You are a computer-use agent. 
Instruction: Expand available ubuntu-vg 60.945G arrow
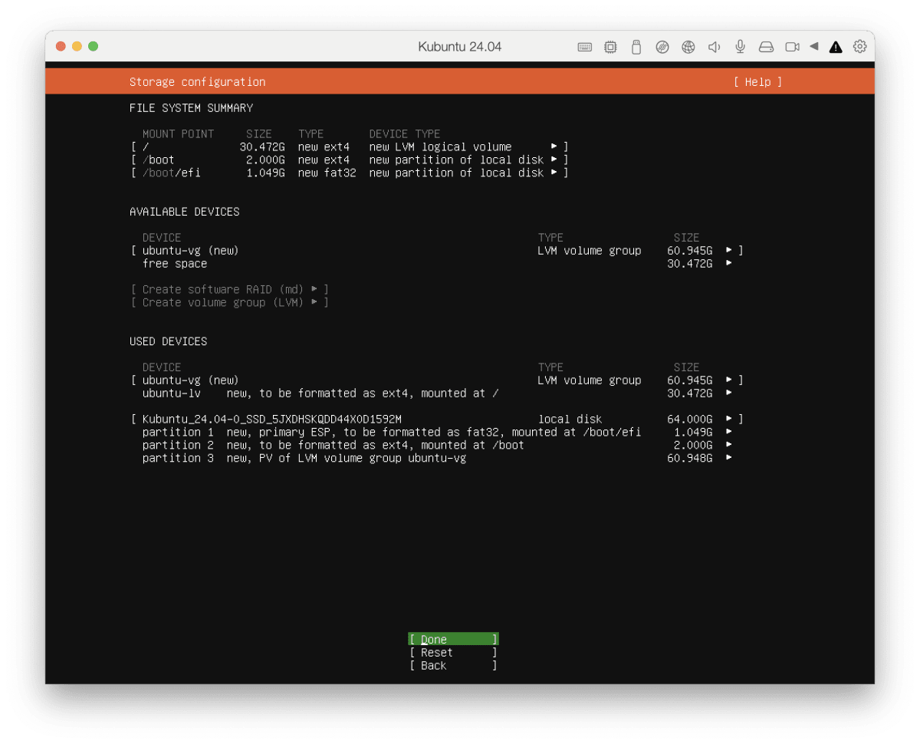tap(728, 250)
